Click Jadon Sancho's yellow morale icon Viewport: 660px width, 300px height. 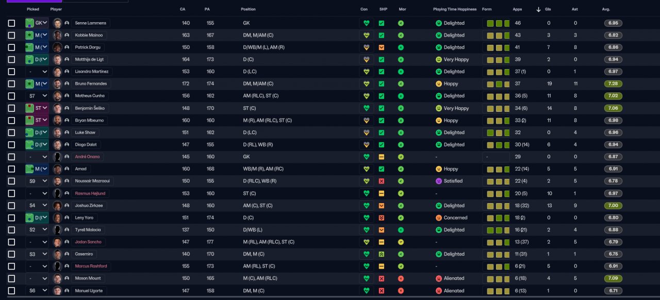click(401, 242)
